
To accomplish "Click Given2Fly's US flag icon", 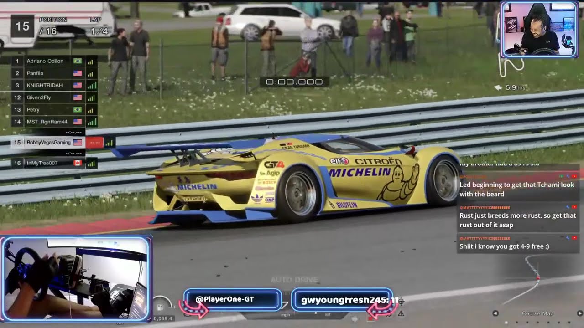I will point(78,97).
